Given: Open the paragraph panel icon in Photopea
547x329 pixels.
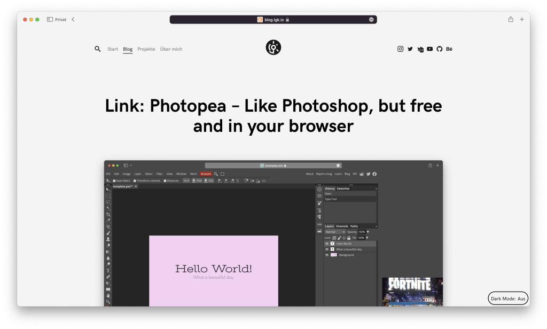Looking at the screenshot, I should pos(319,217).
